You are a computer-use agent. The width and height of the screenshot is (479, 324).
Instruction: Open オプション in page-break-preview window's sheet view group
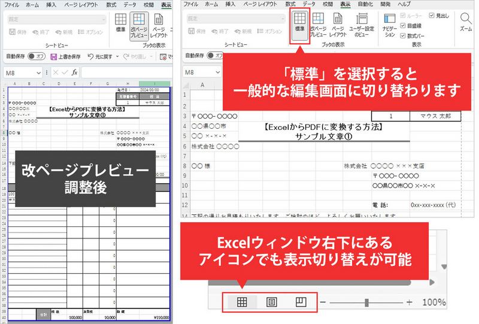pos(90,32)
